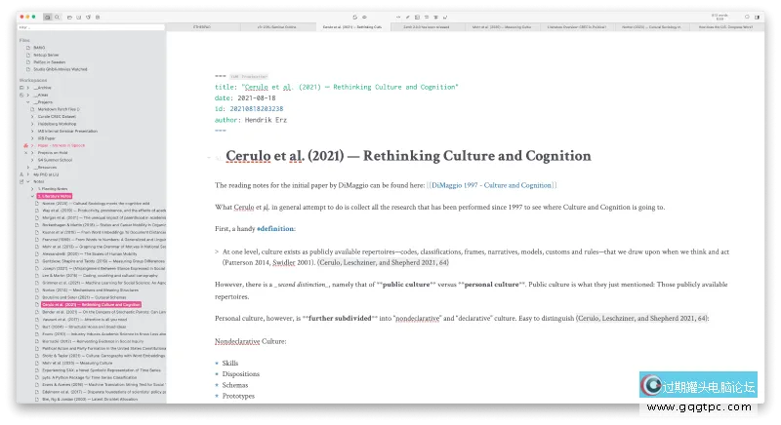Toggle the right sidebar panel icon
The width and height of the screenshot is (781, 425).
pyautogui.click(x=758, y=17)
